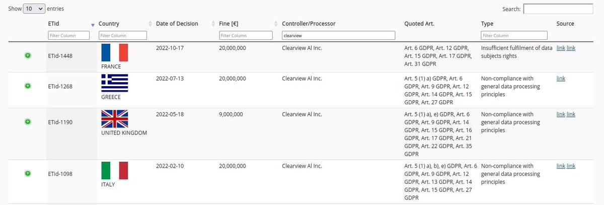Image resolution: width=604 pixels, height=205 pixels.
Task: Click the Type filter column field
Action: (x=514, y=35)
